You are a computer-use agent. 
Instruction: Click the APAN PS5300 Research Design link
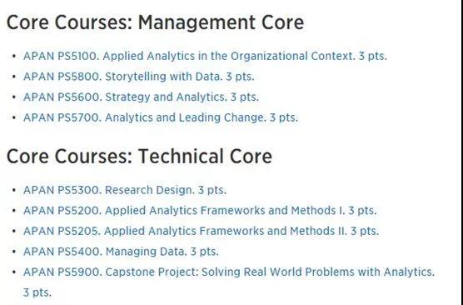pos(125,190)
